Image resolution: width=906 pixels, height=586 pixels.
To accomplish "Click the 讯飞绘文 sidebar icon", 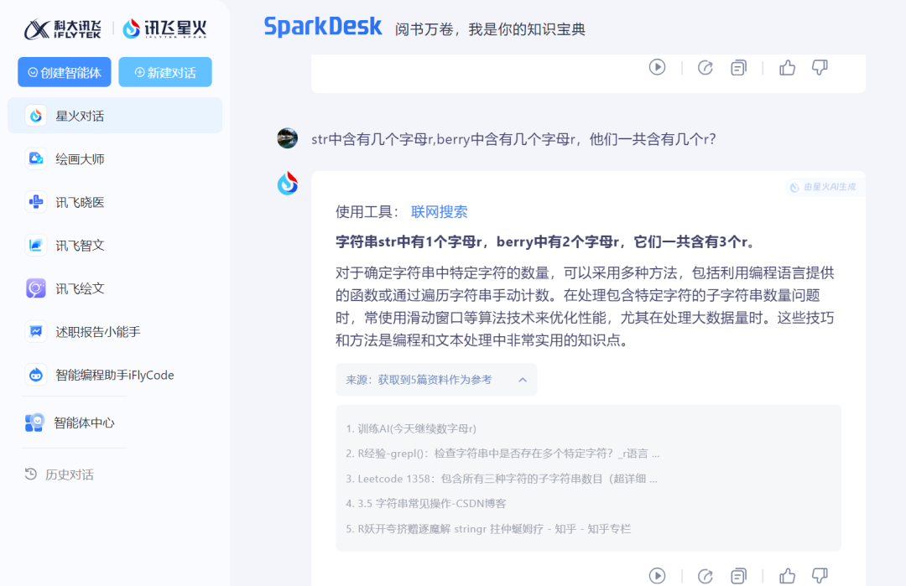I will click(x=36, y=288).
